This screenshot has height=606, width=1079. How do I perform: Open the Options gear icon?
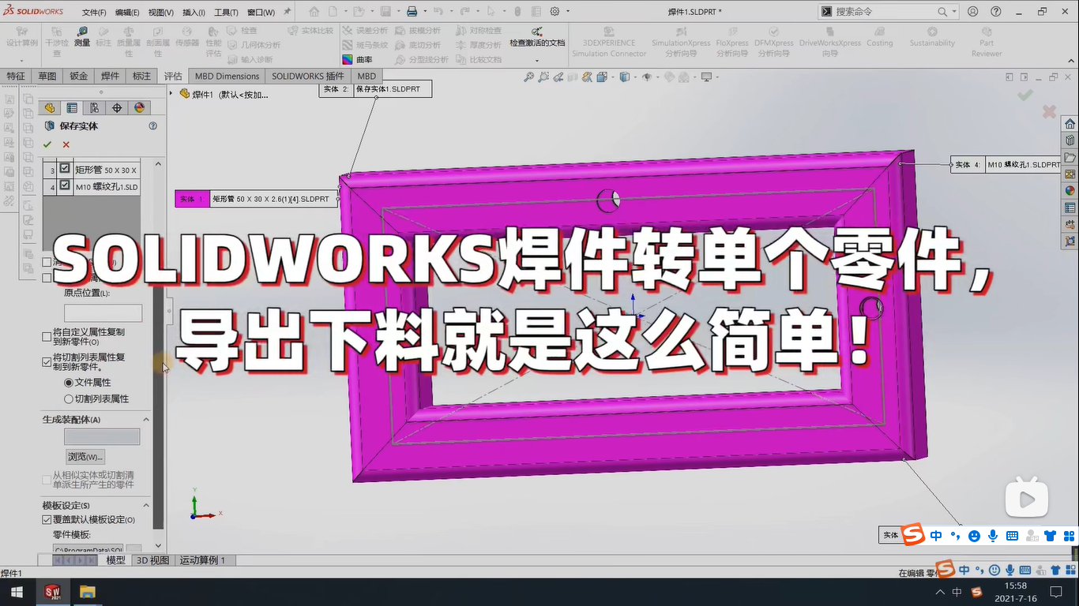click(555, 12)
